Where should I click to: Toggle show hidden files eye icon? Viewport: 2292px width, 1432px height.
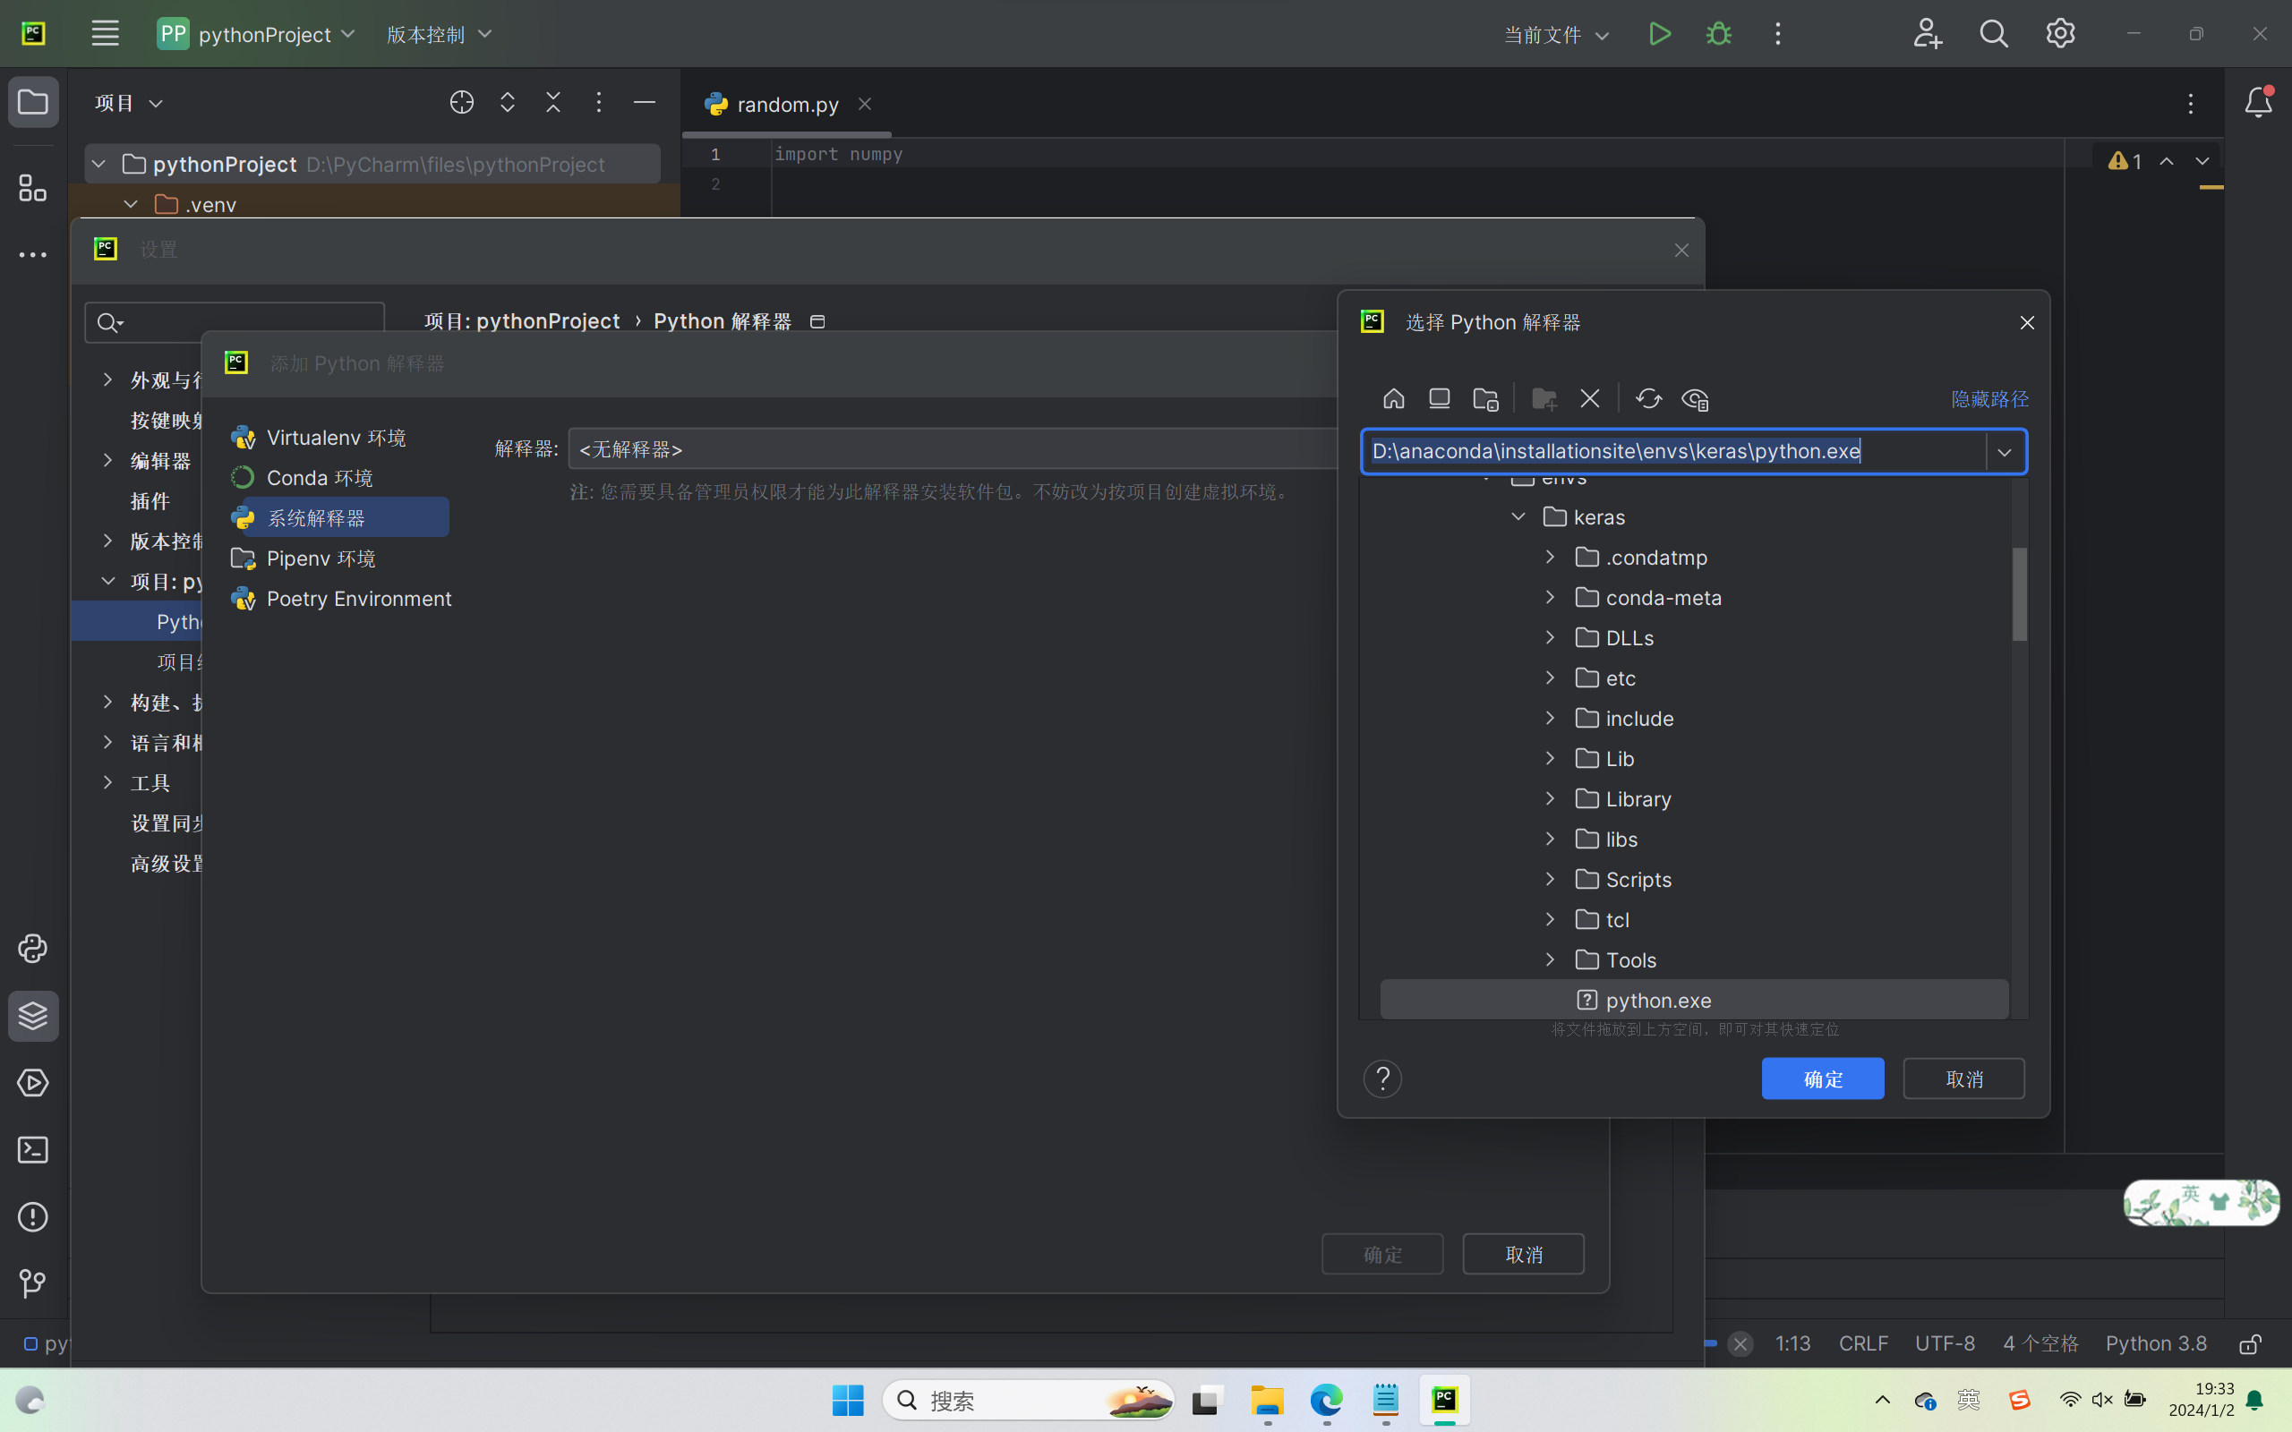(x=1694, y=399)
